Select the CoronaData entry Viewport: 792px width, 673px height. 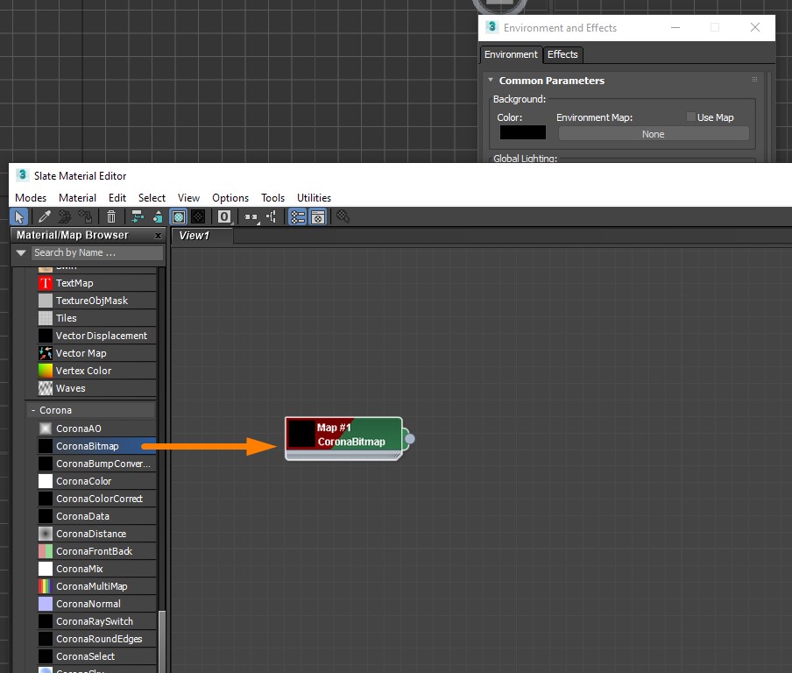click(x=96, y=516)
